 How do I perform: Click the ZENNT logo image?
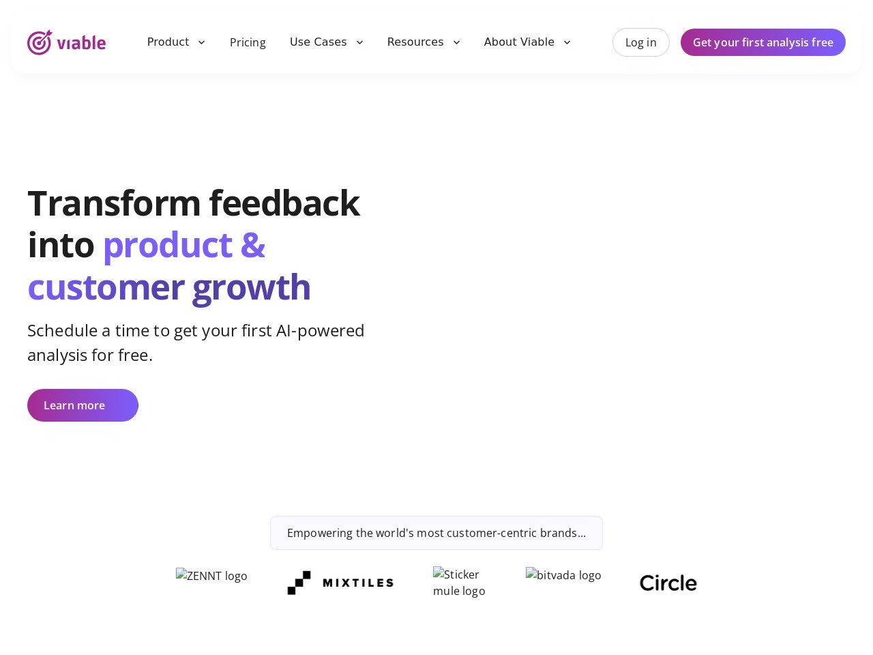coord(211,576)
